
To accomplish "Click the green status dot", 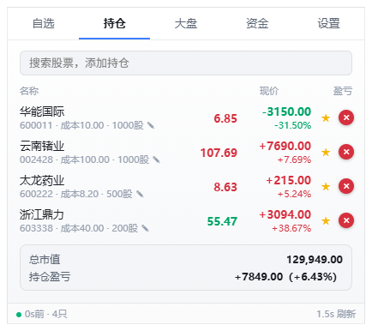I will (x=19, y=315).
